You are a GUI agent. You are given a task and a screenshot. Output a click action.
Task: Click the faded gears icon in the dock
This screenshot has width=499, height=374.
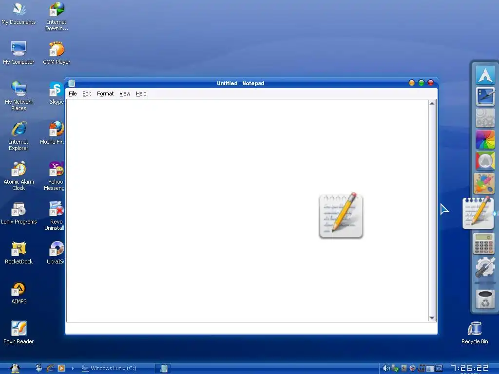(x=485, y=118)
